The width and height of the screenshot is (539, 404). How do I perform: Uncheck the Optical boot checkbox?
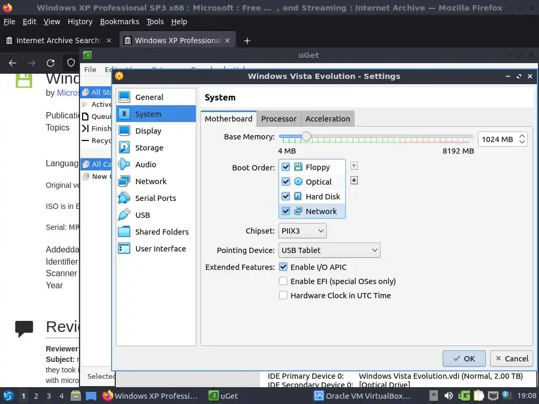[286, 181]
